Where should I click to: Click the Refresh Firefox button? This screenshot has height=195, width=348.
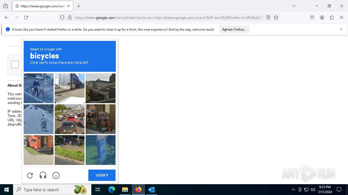234,30
